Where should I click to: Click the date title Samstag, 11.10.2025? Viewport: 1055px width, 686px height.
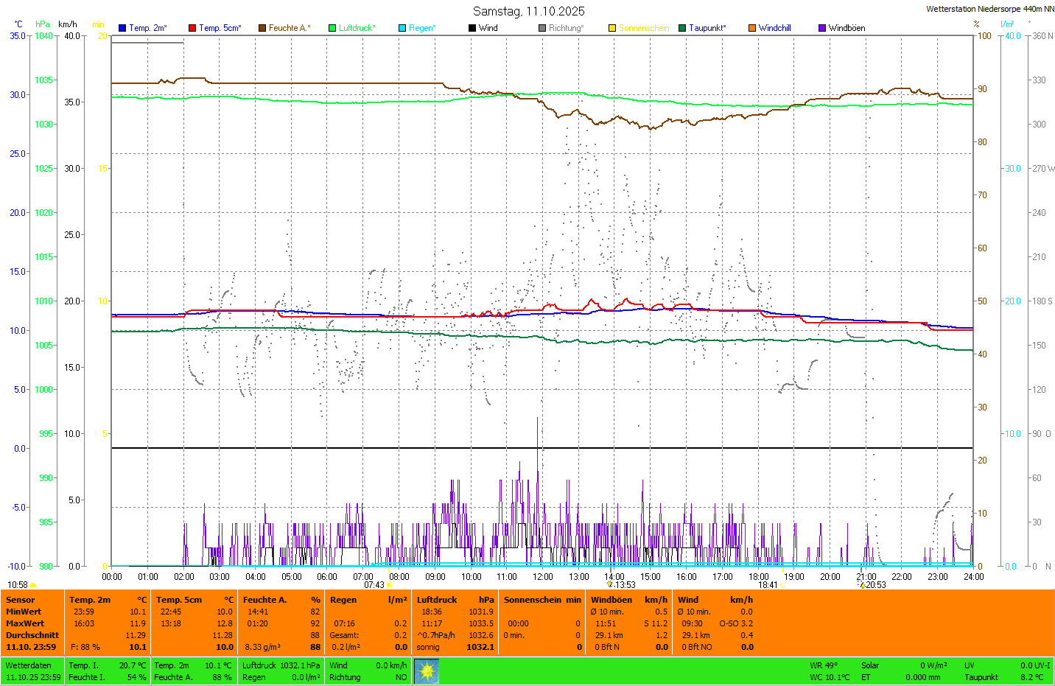528,11
